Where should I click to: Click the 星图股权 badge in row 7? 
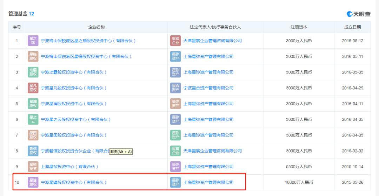[33, 135]
